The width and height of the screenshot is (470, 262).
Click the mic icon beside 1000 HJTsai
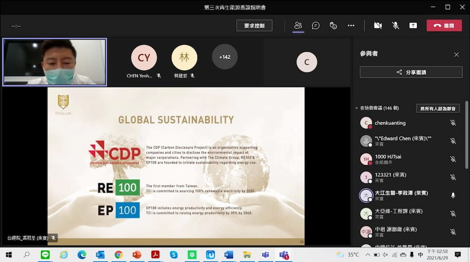(x=453, y=159)
